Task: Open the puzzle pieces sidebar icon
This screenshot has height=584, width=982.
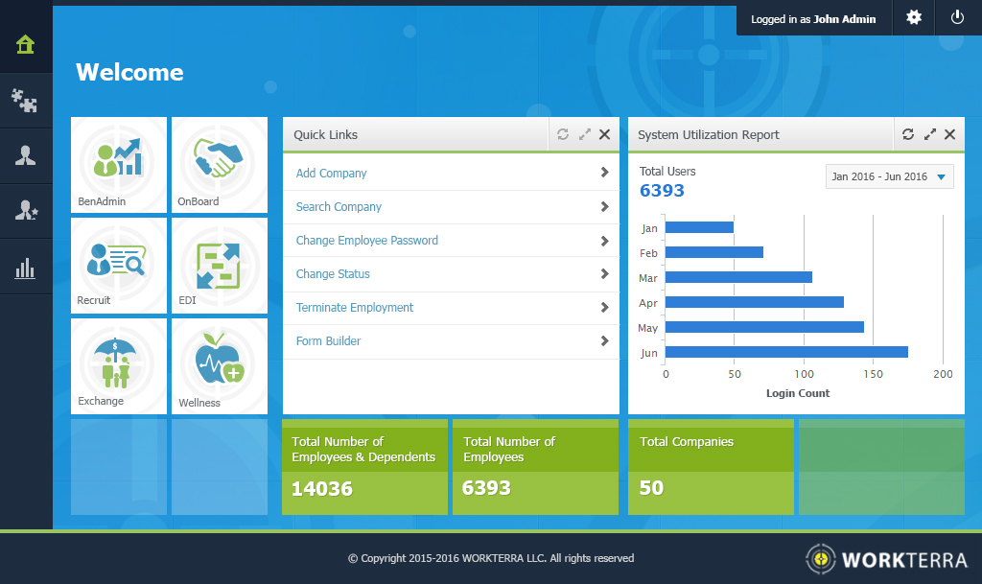Action: [x=26, y=101]
